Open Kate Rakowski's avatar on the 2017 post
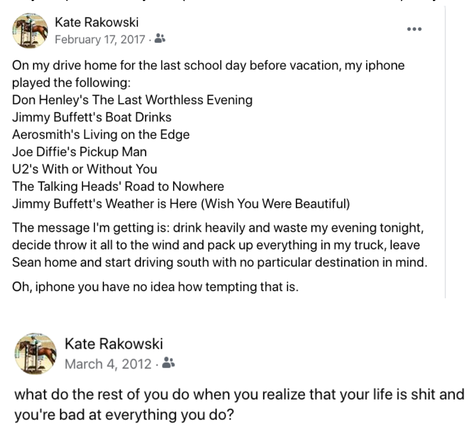The image size is (470, 432). pos(30,31)
